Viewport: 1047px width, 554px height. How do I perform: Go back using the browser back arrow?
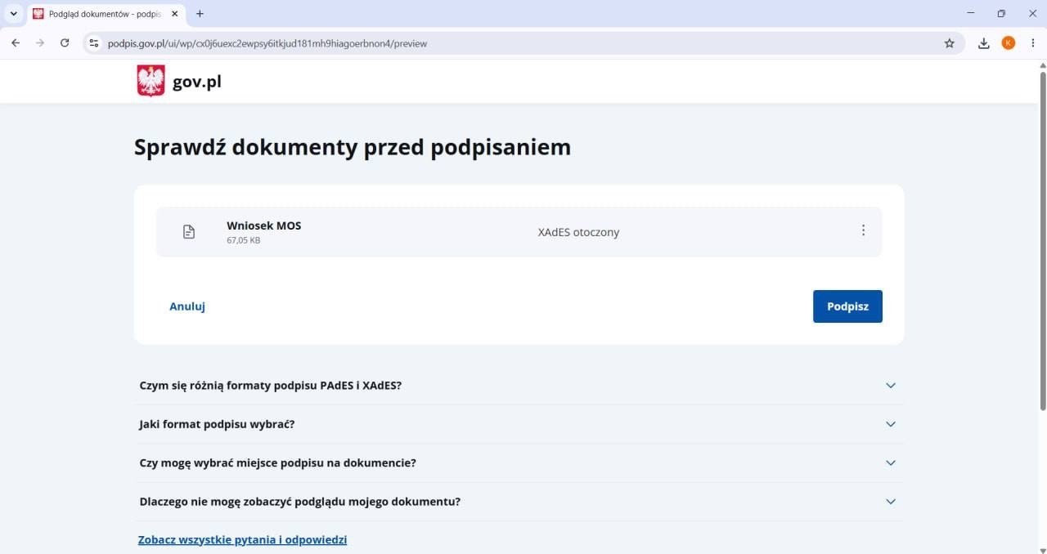[16, 43]
